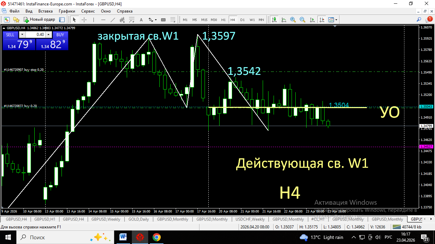
Task: Open Chrome from the Windows taskbar
Action: click(157, 237)
